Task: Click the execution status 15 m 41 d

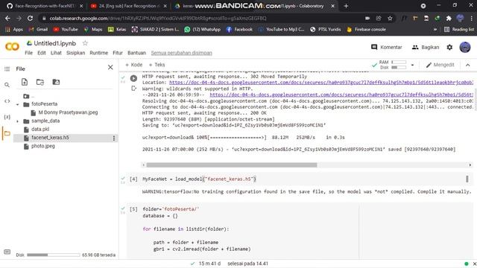Action: (x=209, y=264)
